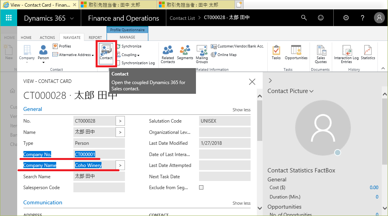This screenshot has height=216, width=388.
Task: Switch to the HOME ribbon tab
Action: pos(26,37)
